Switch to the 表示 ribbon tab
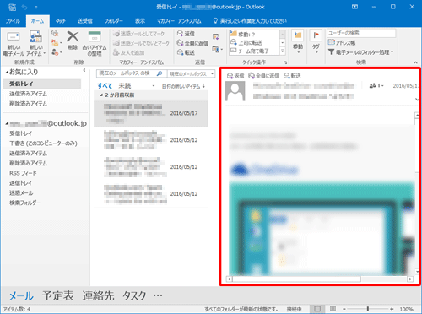 pyautogui.click(x=140, y=21)
